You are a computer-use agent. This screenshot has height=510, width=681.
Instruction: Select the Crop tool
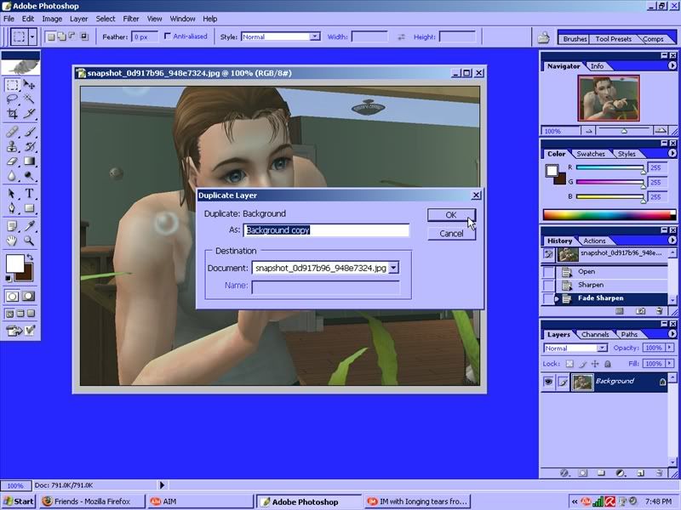click(x=12, y=114)
